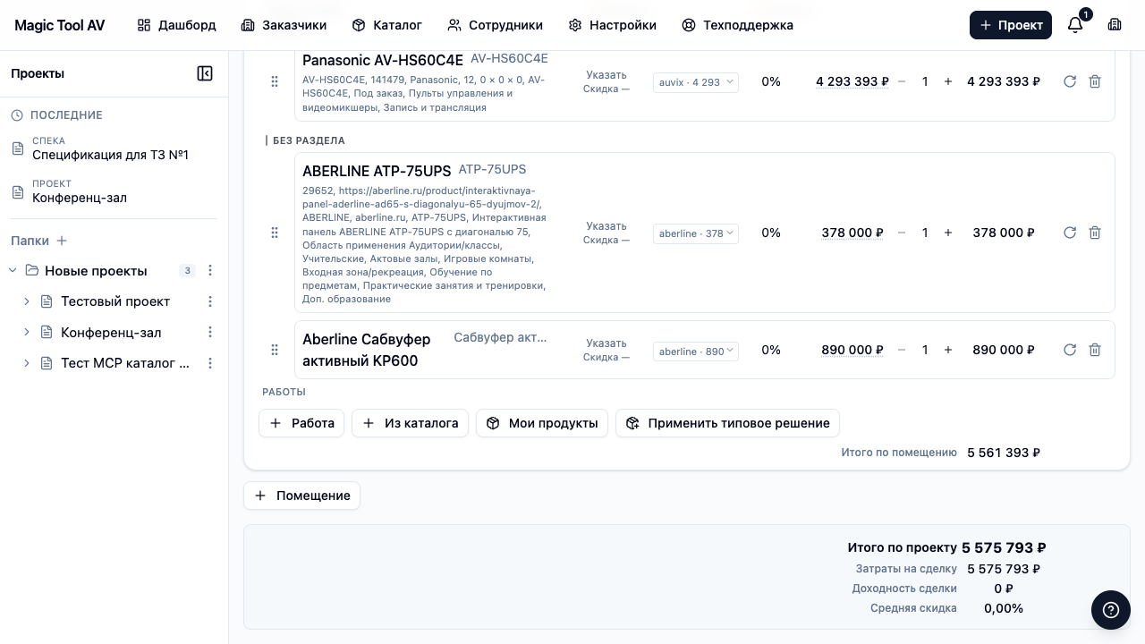Go to Дашборд in the top menu
This screenshot has width=1145, height=644.
tap(176, 25)
